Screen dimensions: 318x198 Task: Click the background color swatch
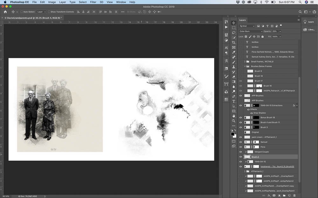(235, 136)
